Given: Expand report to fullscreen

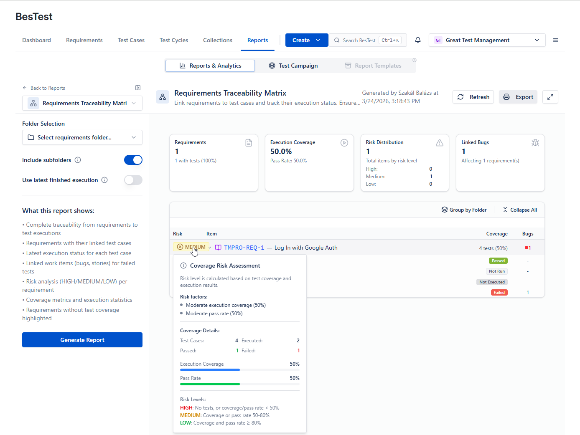Looking at the screenshot, I should pyautogui.click(x=550, y=97).
